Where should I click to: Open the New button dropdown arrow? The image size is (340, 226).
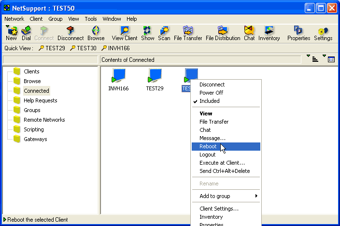coord(7,26)
